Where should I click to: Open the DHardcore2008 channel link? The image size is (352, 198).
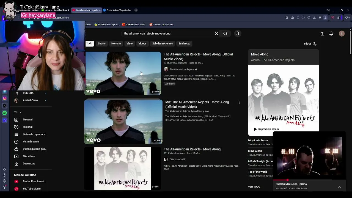[x=177, y=159]
